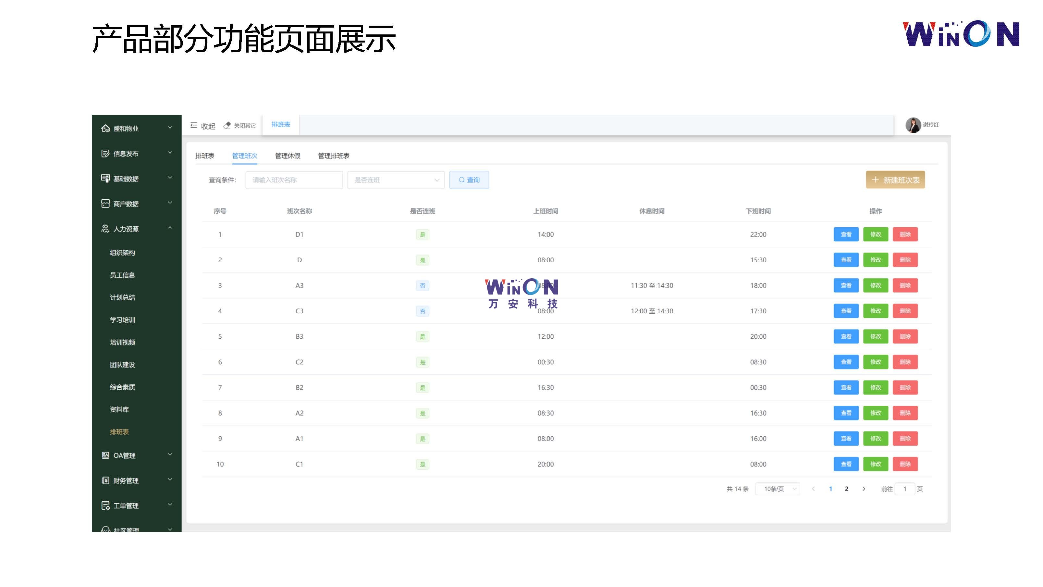Open 团队建设 in sidebar

122,365
